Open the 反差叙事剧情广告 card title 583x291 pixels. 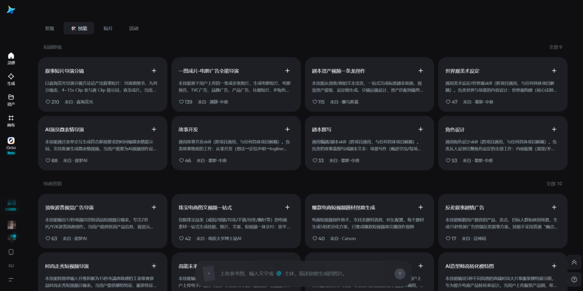coord(464,208)
